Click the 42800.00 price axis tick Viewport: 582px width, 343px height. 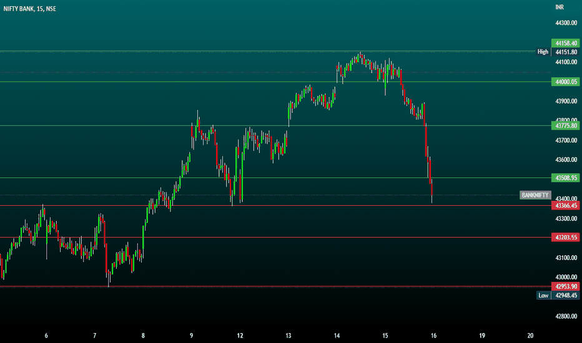[566, 316]
